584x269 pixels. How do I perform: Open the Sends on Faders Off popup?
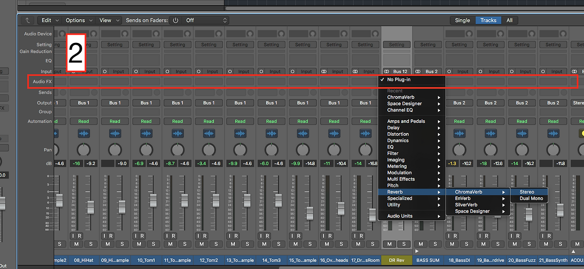coord(205,20)
